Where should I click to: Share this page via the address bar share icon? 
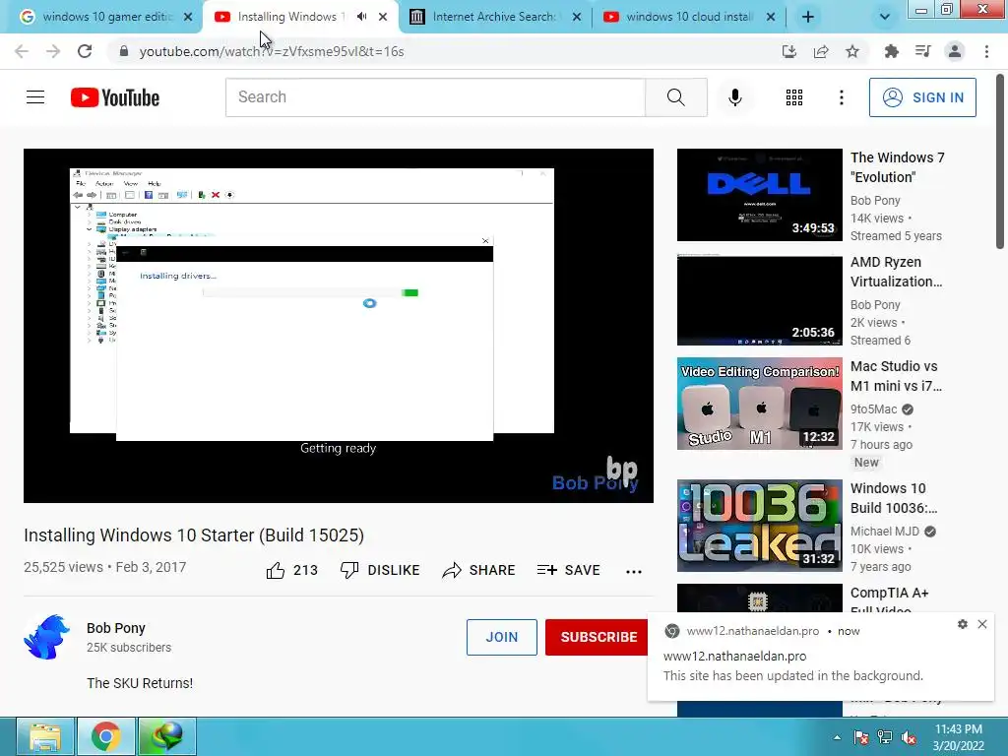pos(821,51)
